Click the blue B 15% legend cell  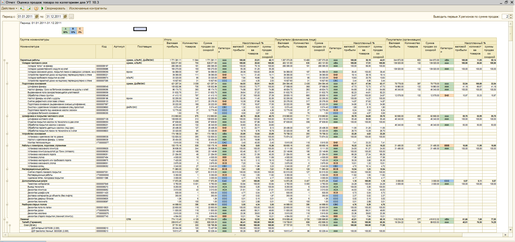73,31
